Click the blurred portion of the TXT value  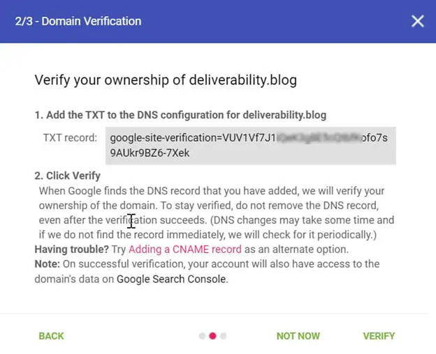[x=319, y=137]
